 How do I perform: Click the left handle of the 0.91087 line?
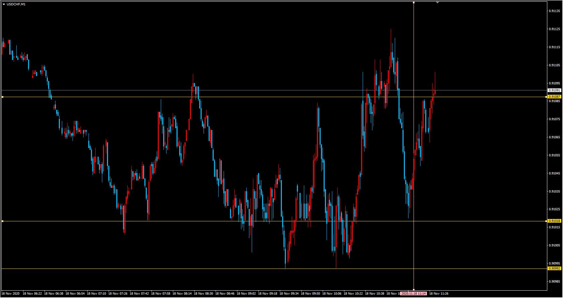[2, 97]
